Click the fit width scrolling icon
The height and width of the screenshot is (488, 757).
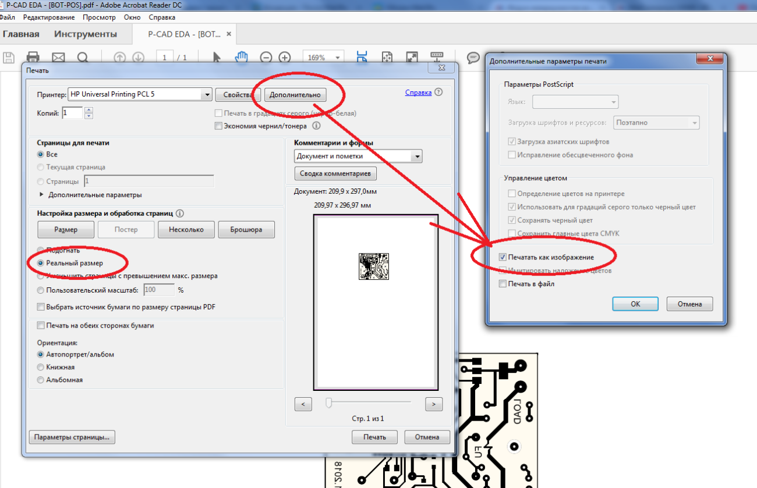point(362,57)
